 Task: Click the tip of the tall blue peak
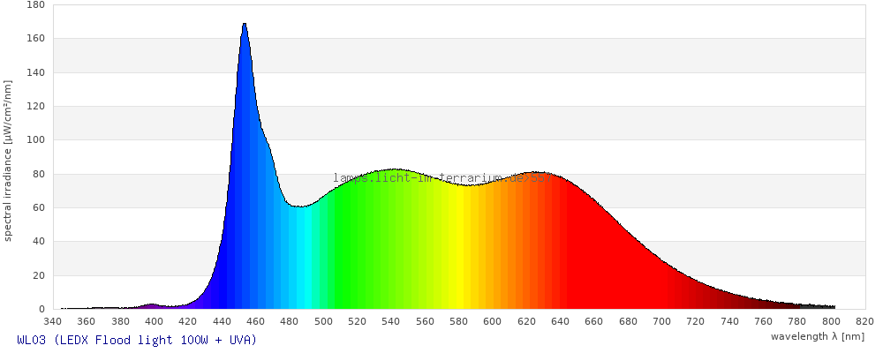coord(244,25)
